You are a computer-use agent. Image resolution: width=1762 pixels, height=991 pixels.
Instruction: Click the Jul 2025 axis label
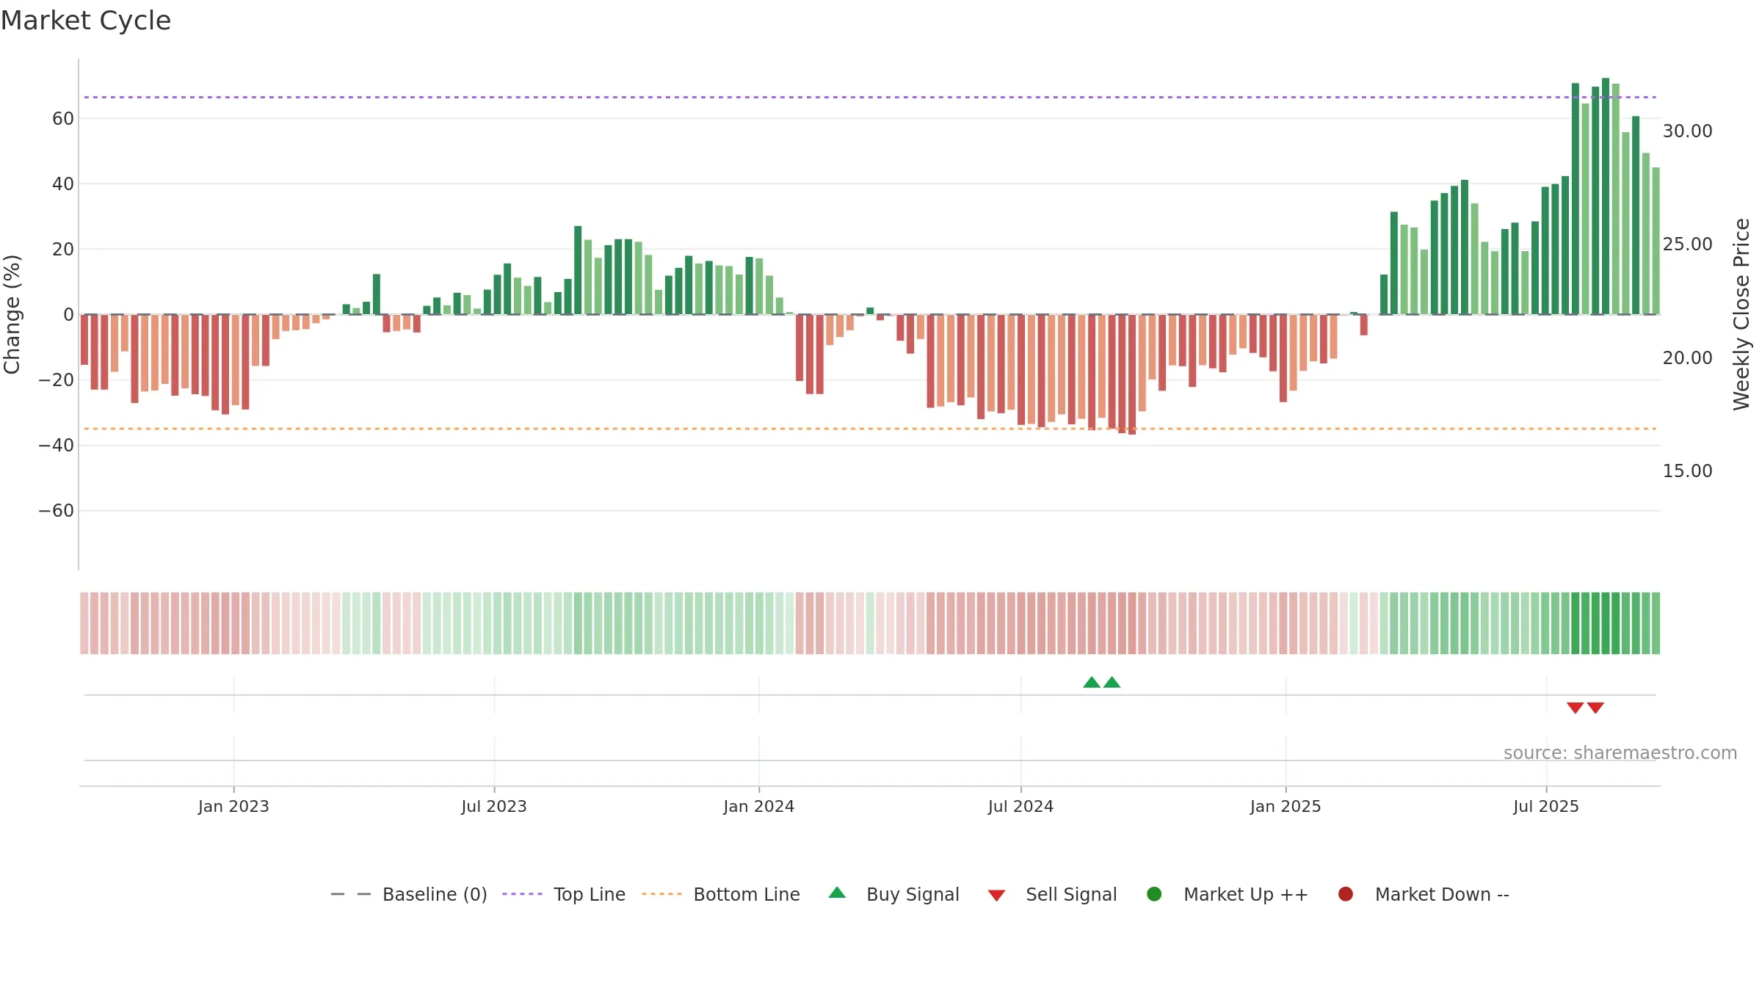[1546, 807]
